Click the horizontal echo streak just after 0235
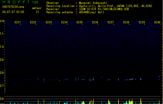The height and width of the screenshot is (104, 163). coord(83,80)
